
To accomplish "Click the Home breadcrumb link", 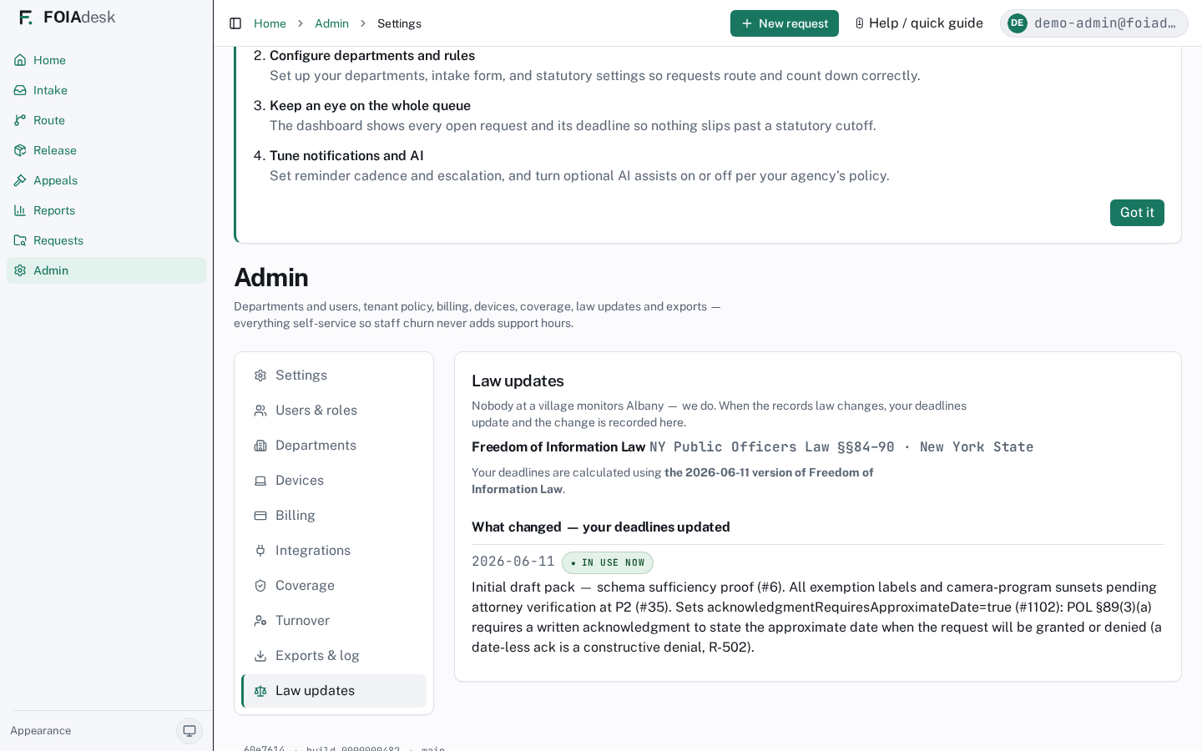I will tap(270, 23).
